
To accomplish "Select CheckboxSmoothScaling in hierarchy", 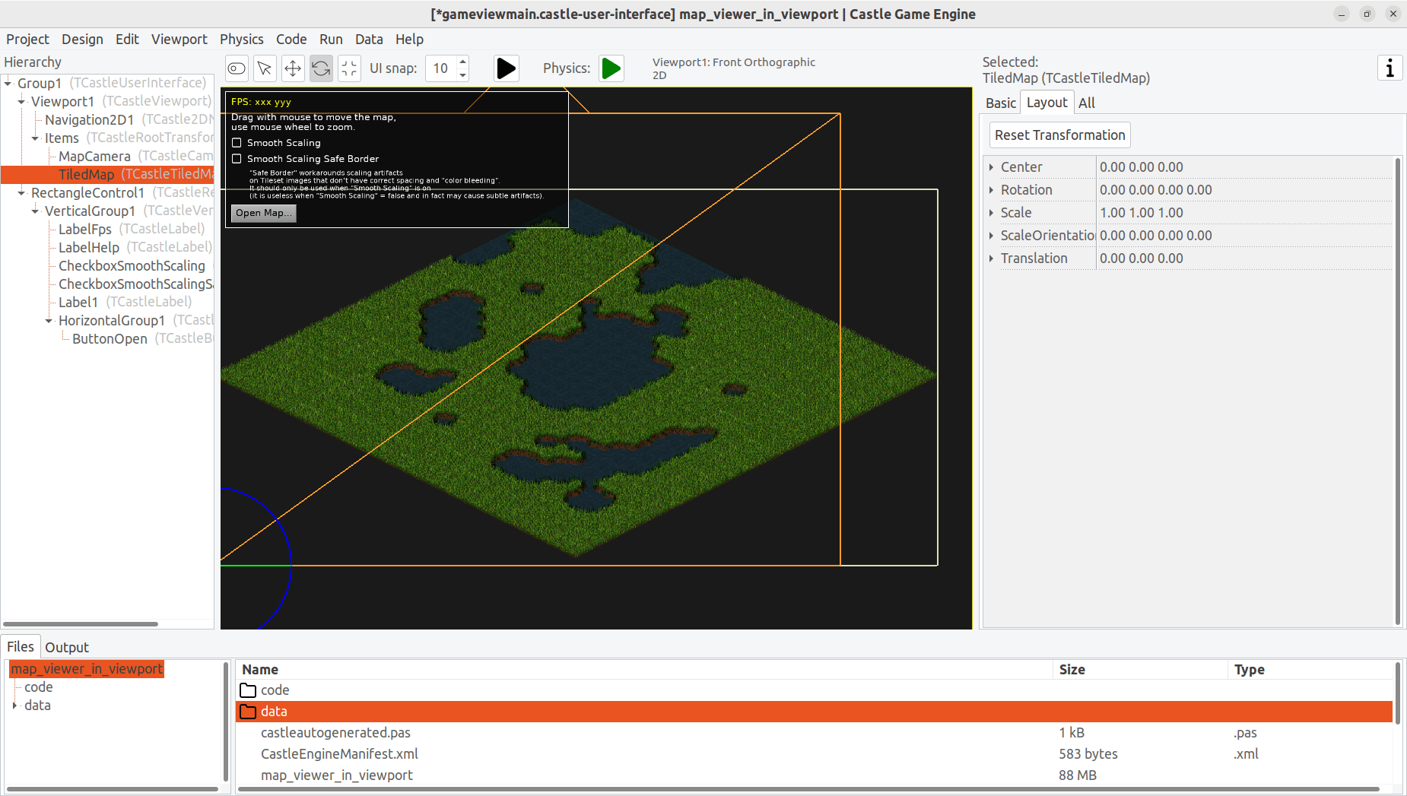I will pyautogui.click(x=132, y=266).
